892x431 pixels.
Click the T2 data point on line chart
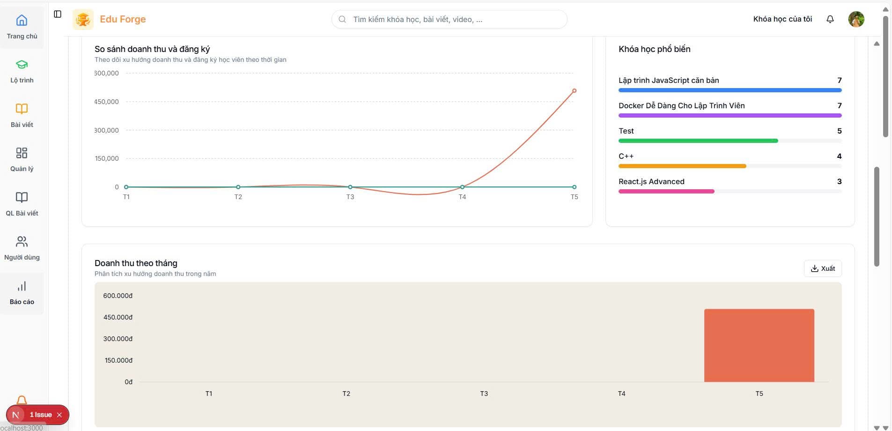[238, 187]
